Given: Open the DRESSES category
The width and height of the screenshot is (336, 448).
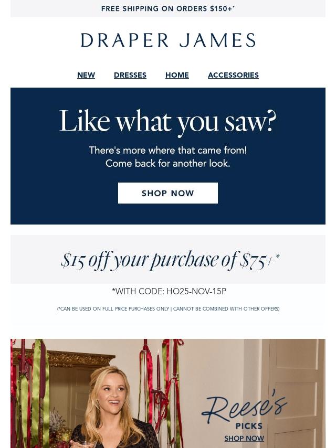Looking at the screenshot, I should point(130,75).
